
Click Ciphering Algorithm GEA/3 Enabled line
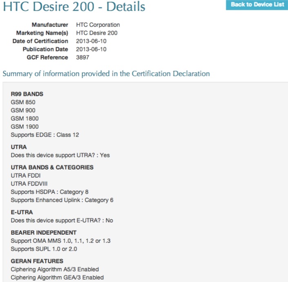57,278
